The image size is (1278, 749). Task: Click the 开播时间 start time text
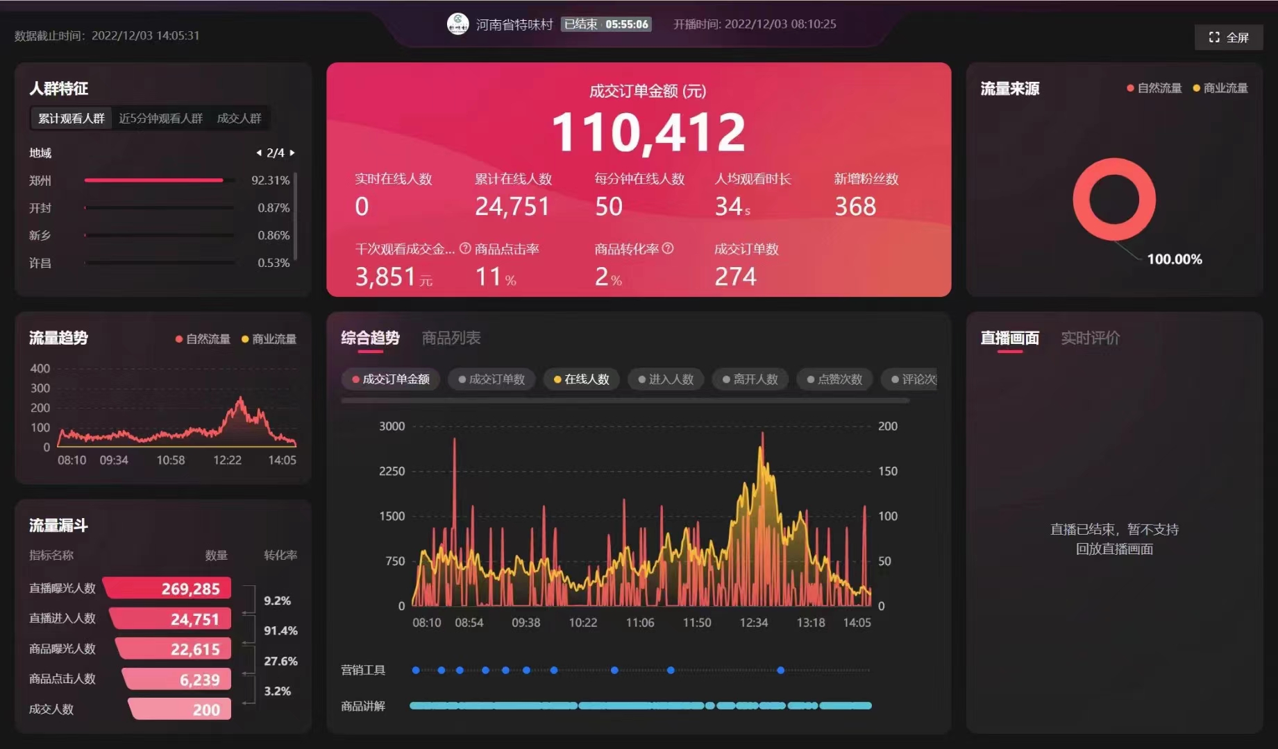click(x=755, y=24)
